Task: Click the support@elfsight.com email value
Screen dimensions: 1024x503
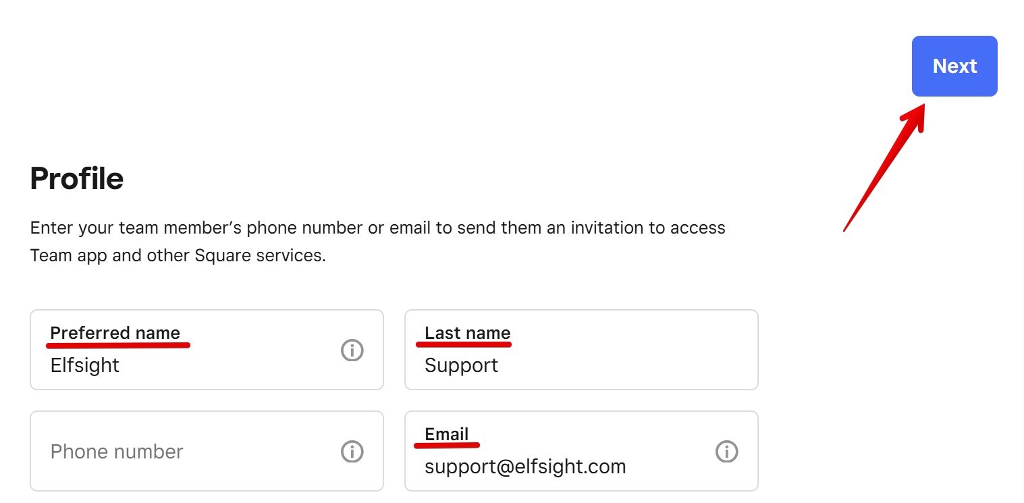Action: click(x=525, y=467)
